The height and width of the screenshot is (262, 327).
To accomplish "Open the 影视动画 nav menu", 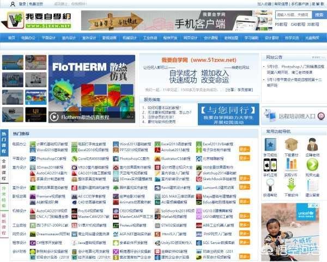I will 110,38.
